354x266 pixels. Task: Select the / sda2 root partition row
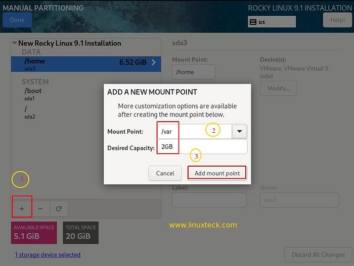pos(86,112)
